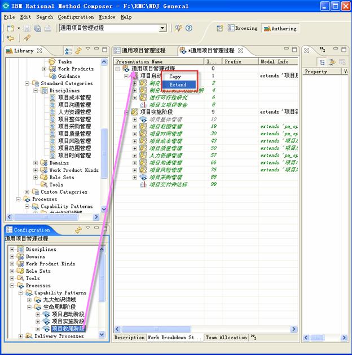The height and width of the screenshot is (355, 352).
Task: Open the File menu
Action: click(x=9, y=17)
